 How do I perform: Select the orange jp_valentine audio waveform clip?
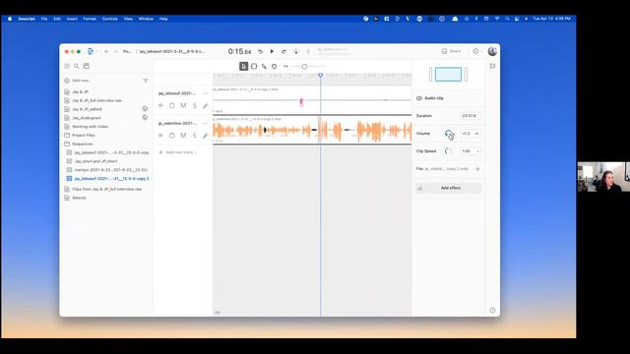(312, 131)
